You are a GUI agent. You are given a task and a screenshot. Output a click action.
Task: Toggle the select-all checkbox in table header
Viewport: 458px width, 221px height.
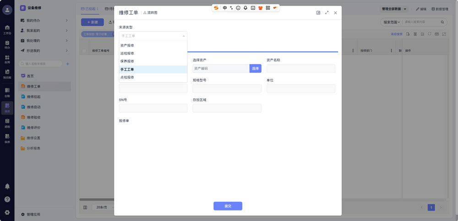[84, 51]
